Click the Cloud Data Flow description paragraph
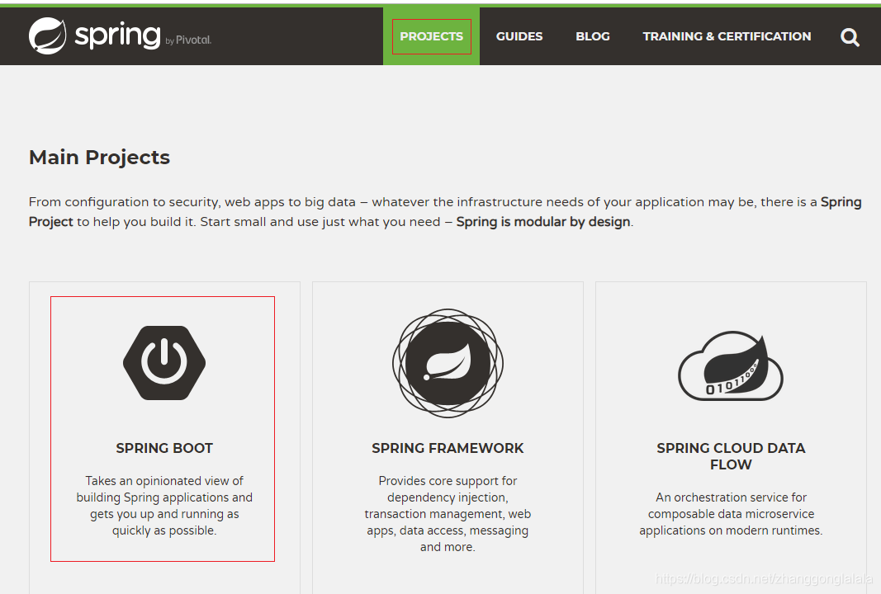881x594 pixels. click(x=731, y=514)
